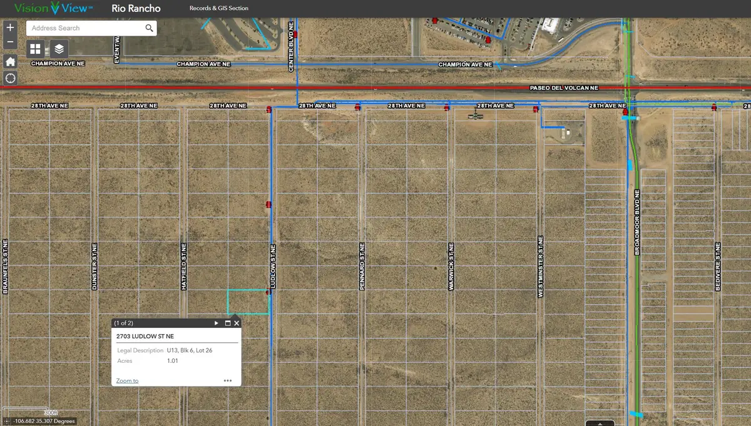Zoom out with the minus icon
This screenshot has height=426, width=751.
(9, 41)
